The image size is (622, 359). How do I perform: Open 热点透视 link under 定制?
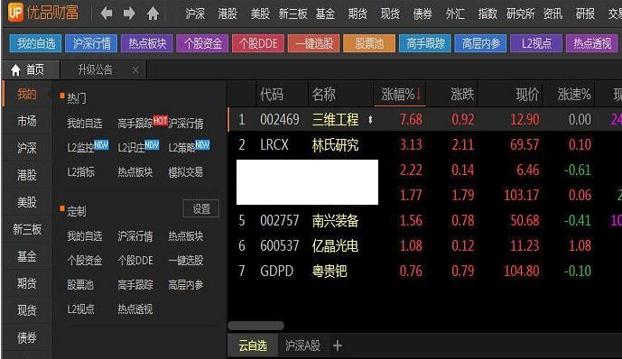135,308
